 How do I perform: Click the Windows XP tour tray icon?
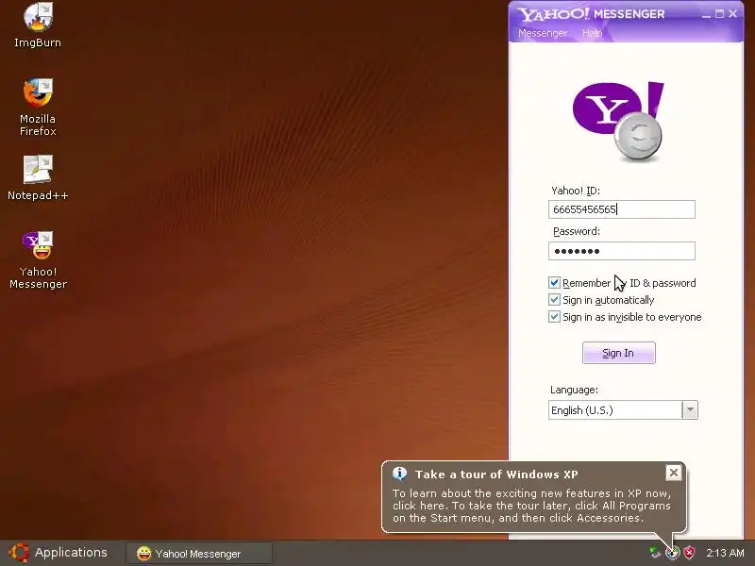click(672, 553)
